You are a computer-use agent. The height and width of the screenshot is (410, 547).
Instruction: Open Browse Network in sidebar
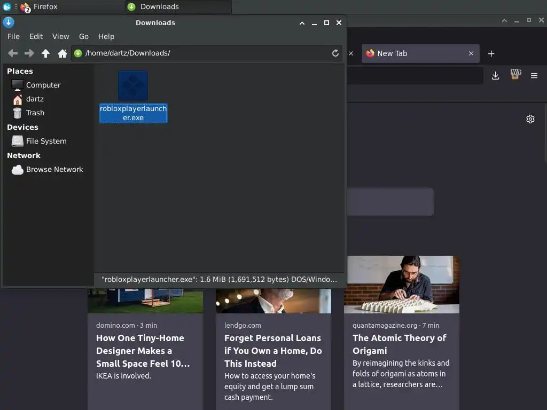tap(48, 169)
